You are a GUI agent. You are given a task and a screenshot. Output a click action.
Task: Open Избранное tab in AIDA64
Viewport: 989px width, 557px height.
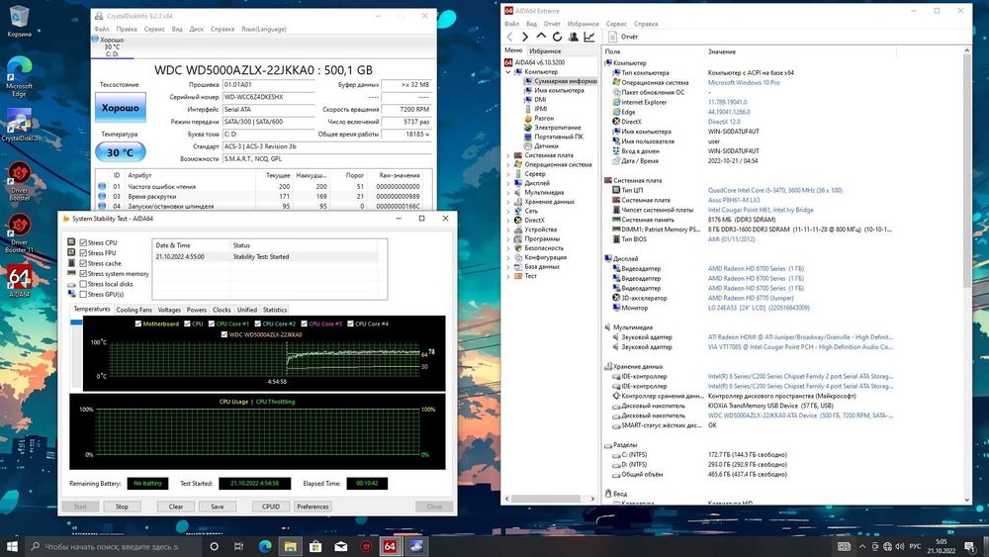(545, 51)
